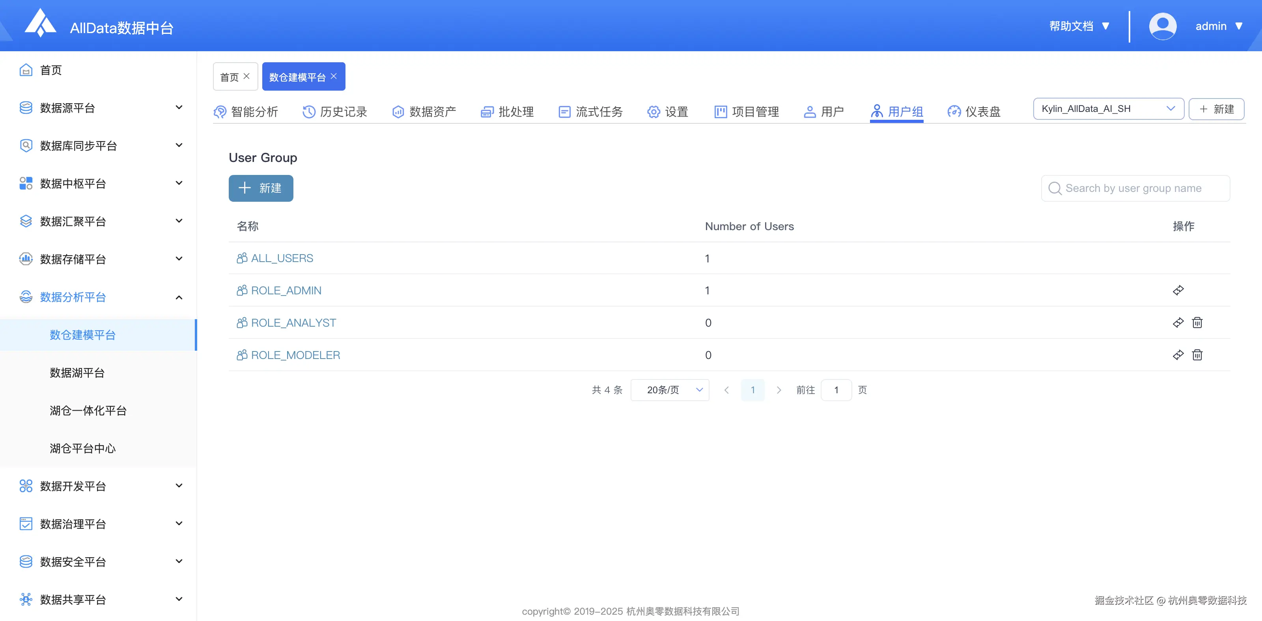The image size is (1262, 621).
Task: Click the 新建 create user group button
Action: click(261, 188)
